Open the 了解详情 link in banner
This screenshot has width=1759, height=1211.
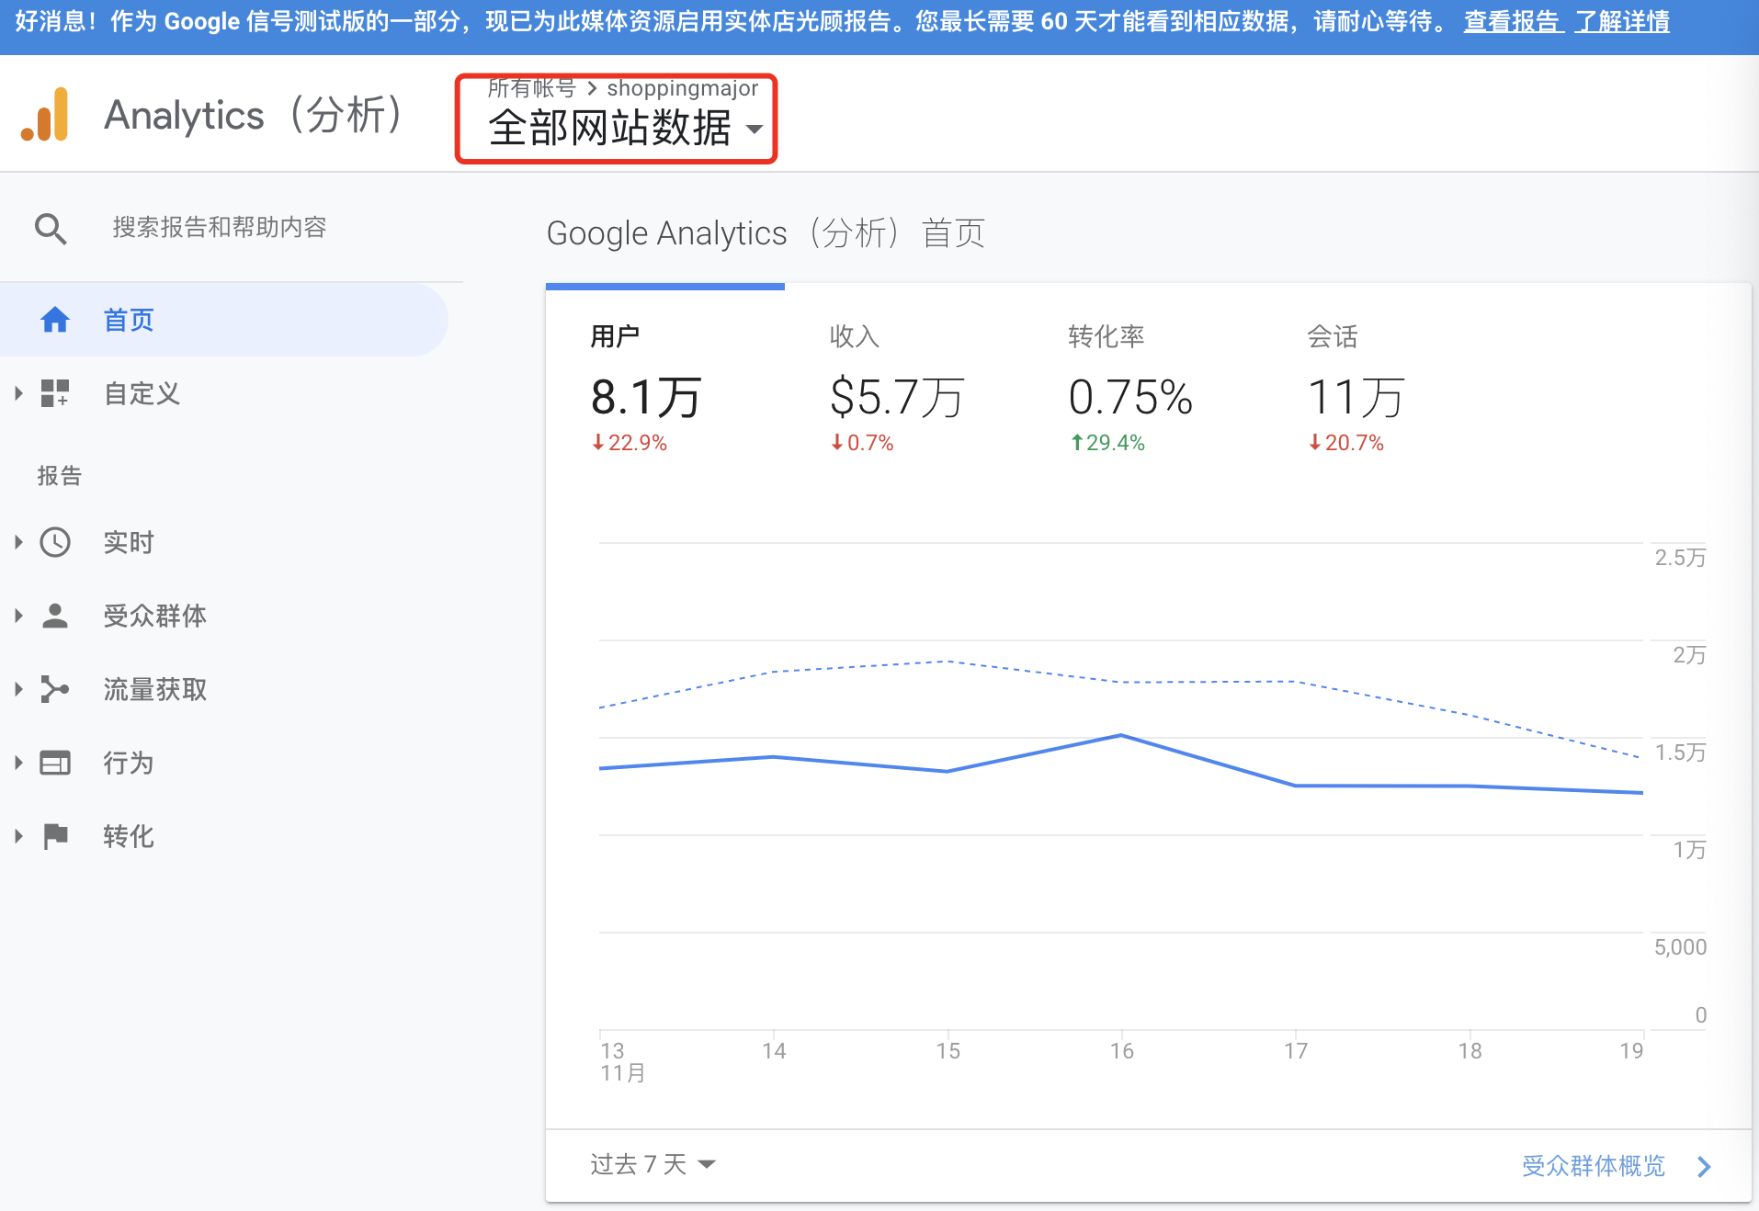pyautogui.click(x=1623, y=22)
